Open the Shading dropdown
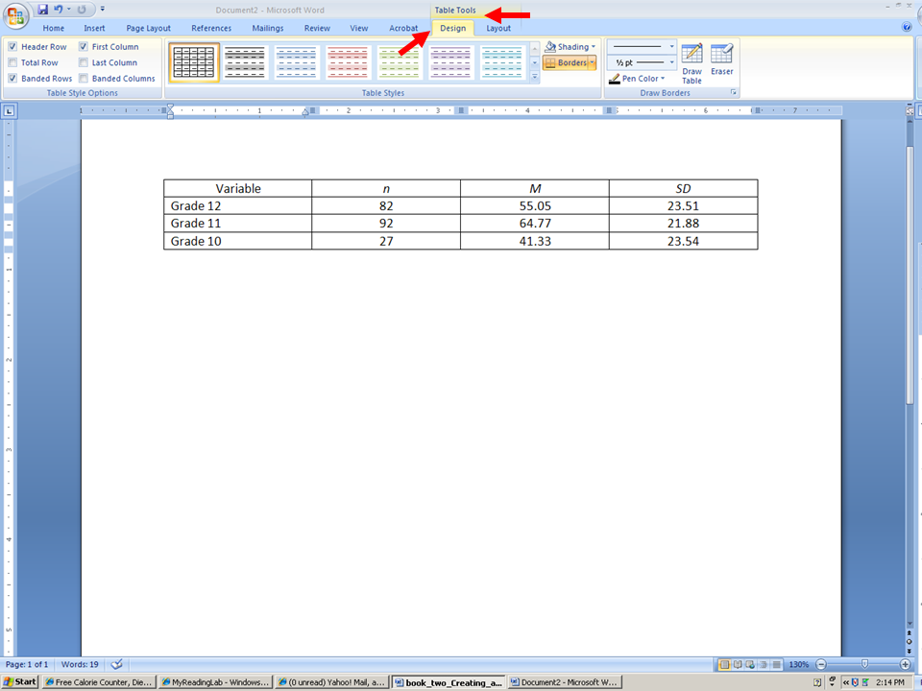922x691 pixels. (570, 47)
